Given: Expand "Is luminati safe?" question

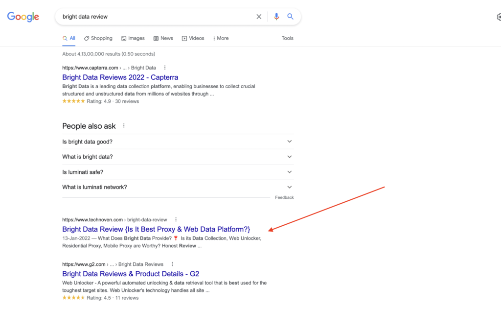Looking at the screenshot, I should [289, 172].
